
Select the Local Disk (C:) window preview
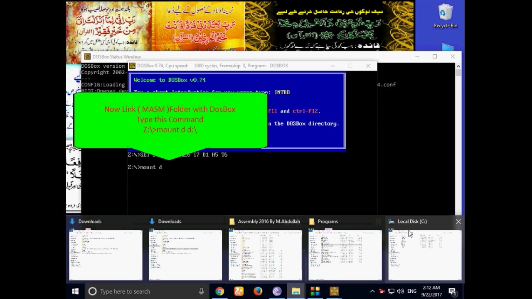pos(425,255)
